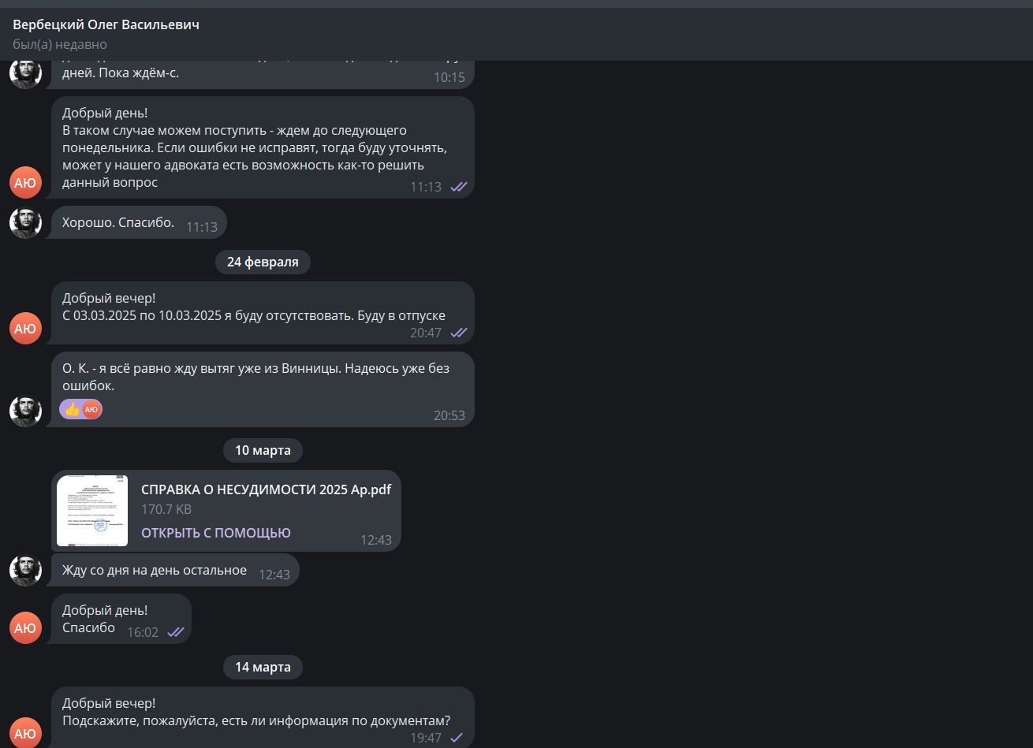Click the '24 февраля' date separator
This screenshot has width=1033, height=748.
263,262
